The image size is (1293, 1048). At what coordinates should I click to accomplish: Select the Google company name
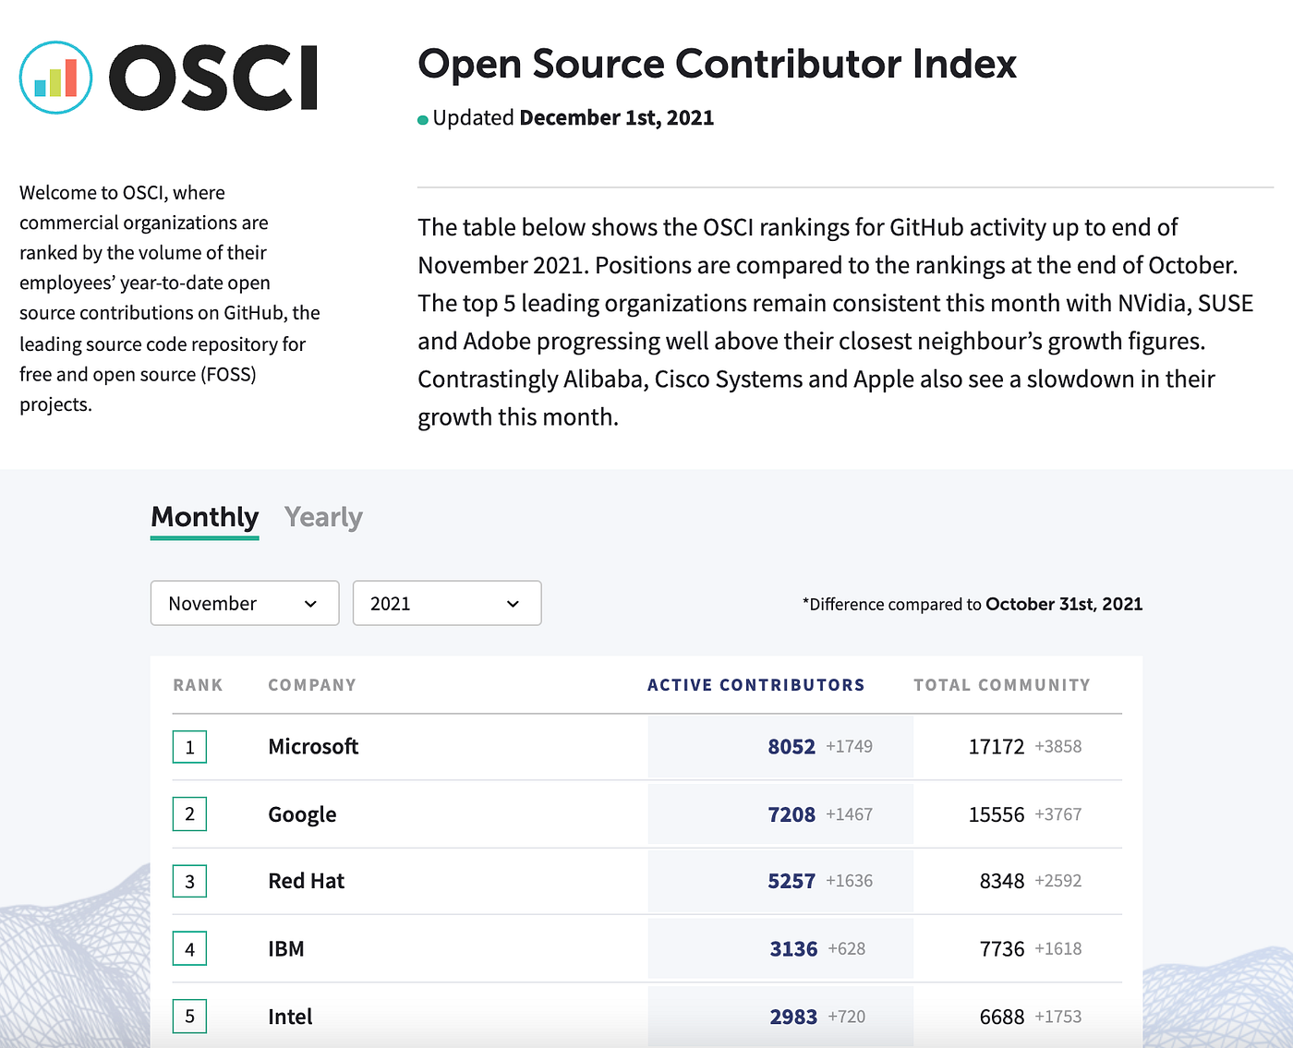[302, 814]
